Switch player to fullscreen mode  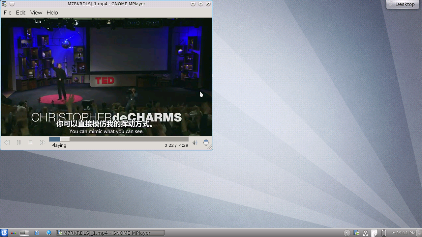pos(206,143)
